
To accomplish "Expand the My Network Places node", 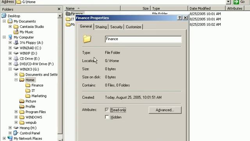I will (x=4, y=138).
